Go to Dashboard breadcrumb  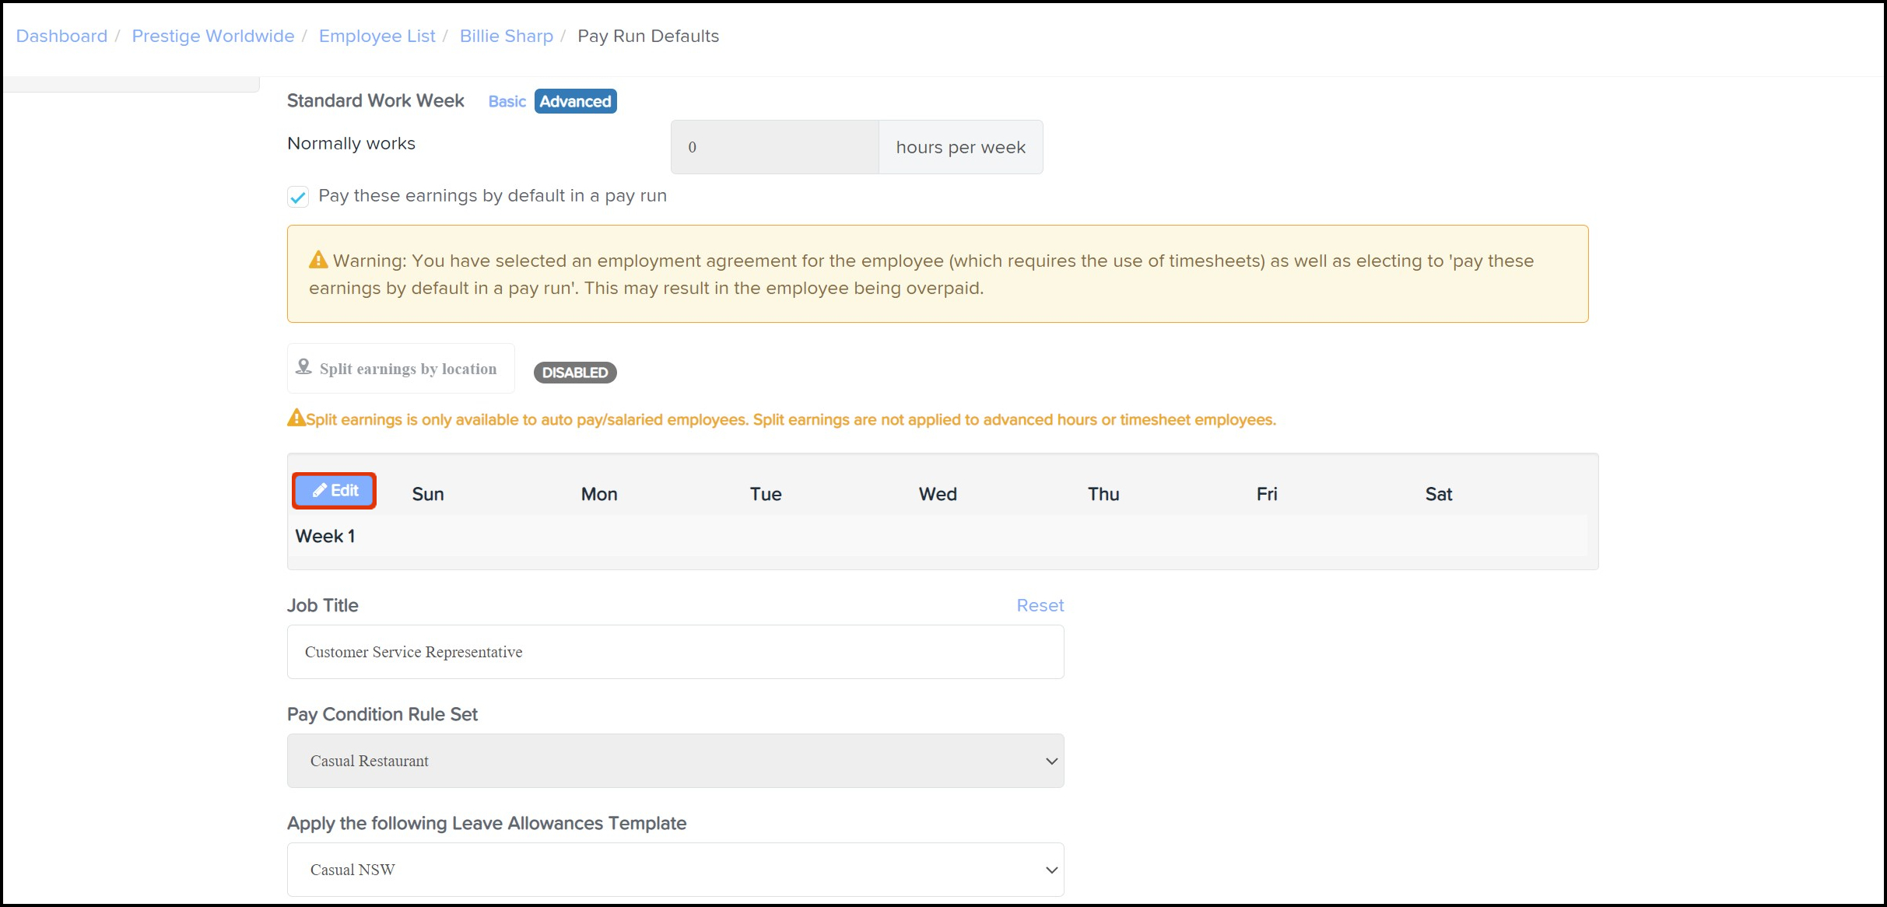(x=61, y=36)
